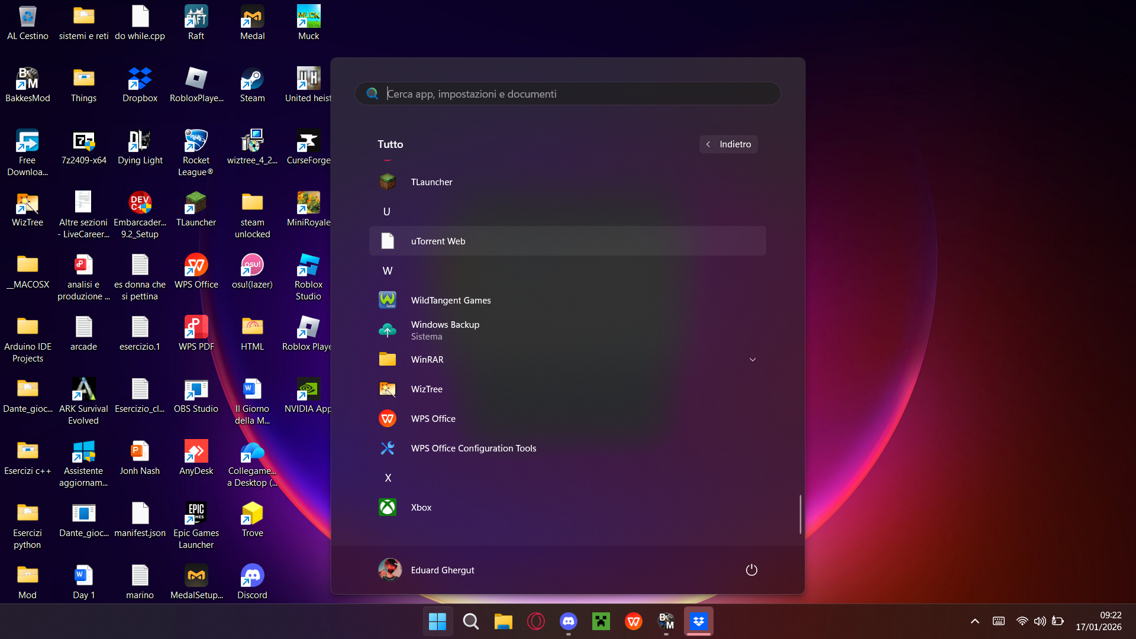Open Epic Games Launcher desktop icon
This screenshot has height=639, width=1136.
[x=196, y=525]
